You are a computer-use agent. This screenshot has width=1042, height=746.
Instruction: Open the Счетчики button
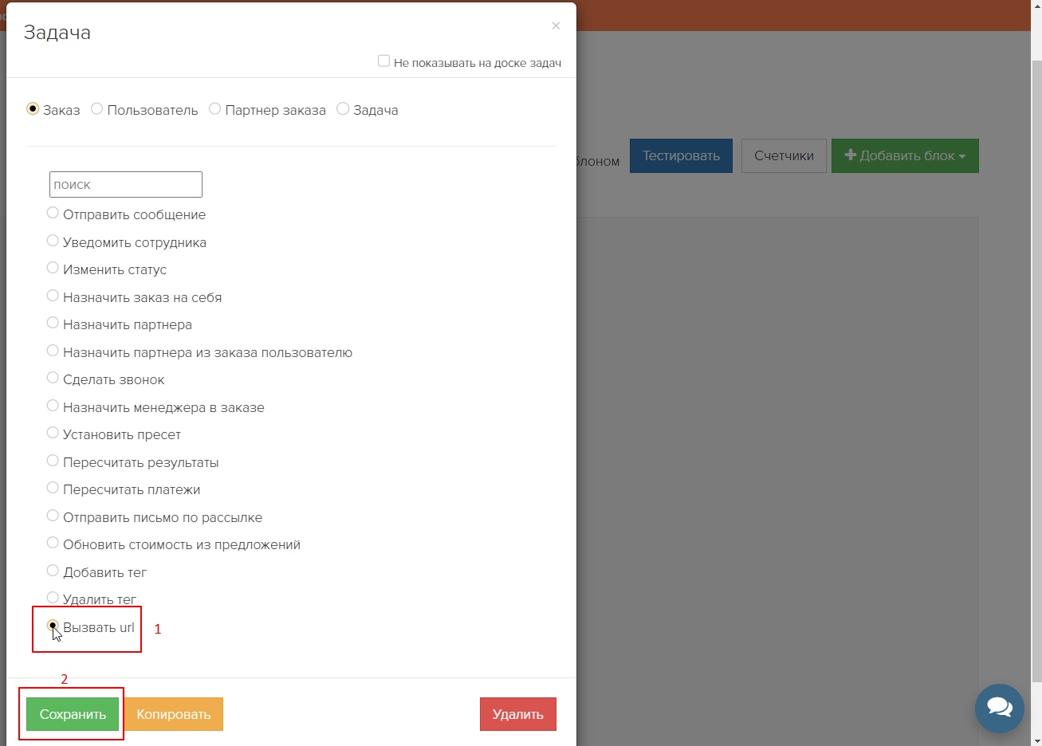pyautogui.click(x=783, y=156)
